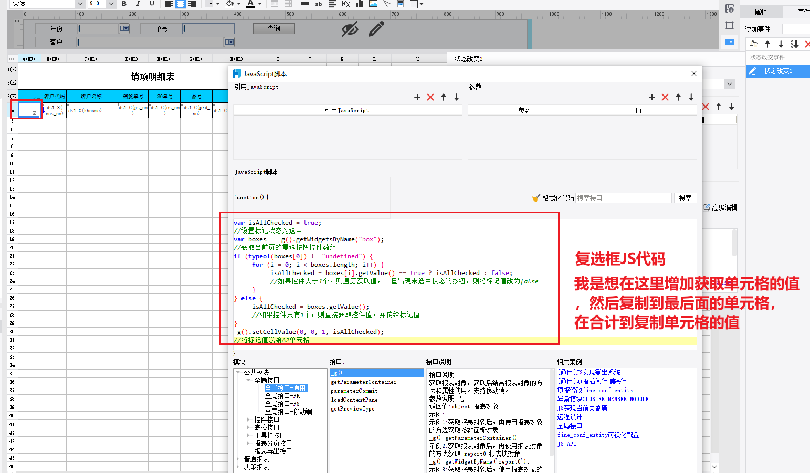Toggle italic formatting in the toolbar
This screenshot has height=473, width=810.
click(x=138, y=4)
